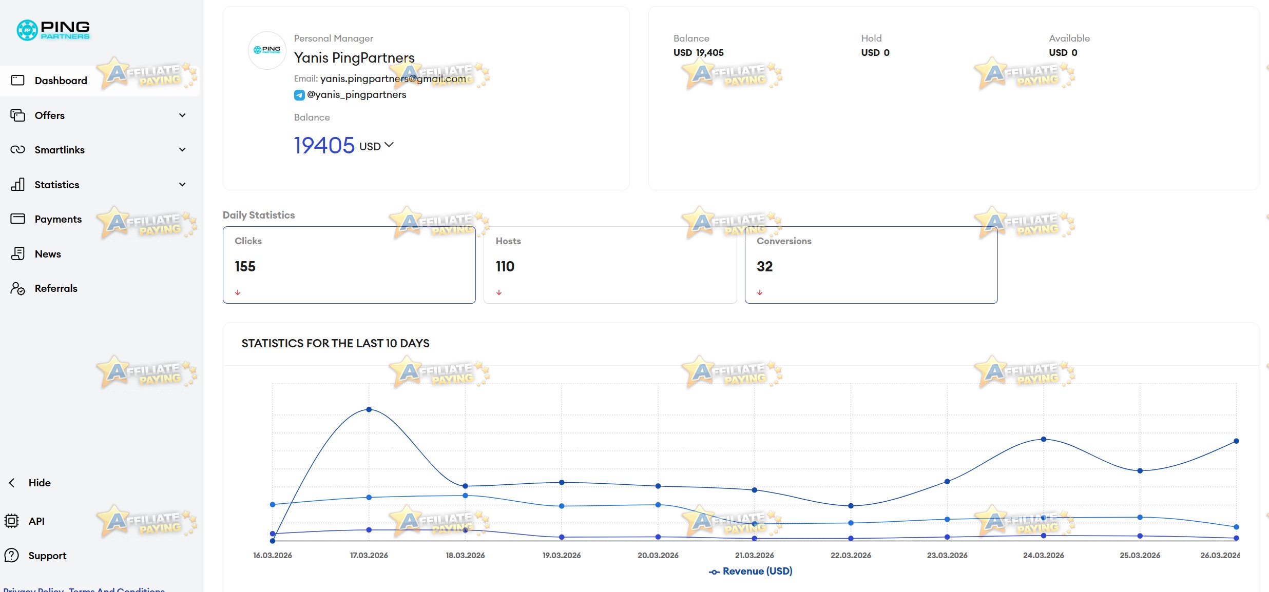Image resolution: width=1269 pixels, height=592 pixels.
Task: Open the Dashboard icon in sidebar
Action: click(x=18, y=80)
